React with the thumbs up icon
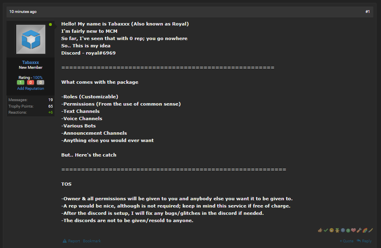Image resolution: width=381 pixels, height=248 pixels. (x=320, y=231)
